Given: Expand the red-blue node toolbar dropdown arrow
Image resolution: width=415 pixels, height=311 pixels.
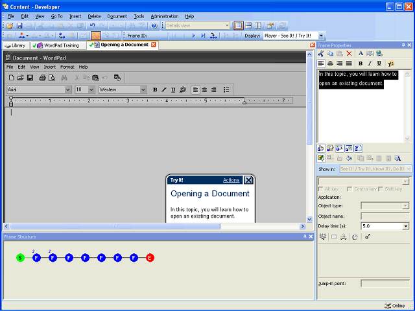Looking at the screenshot, I should pyautogui.click(x=27, y=36).
